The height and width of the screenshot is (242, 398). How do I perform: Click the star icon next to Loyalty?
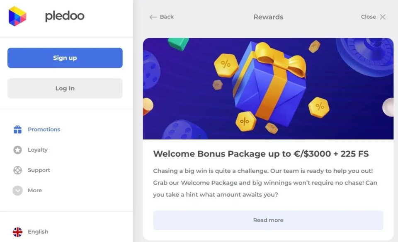tap(17, 150)
